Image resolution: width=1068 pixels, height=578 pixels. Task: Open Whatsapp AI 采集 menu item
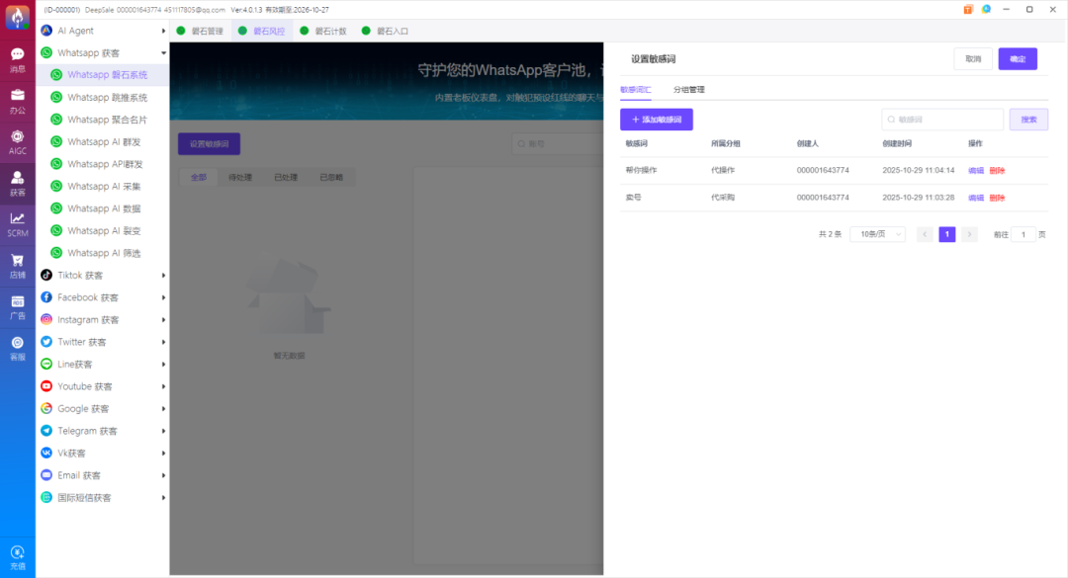pyautogui.click(x=102, y=186)
